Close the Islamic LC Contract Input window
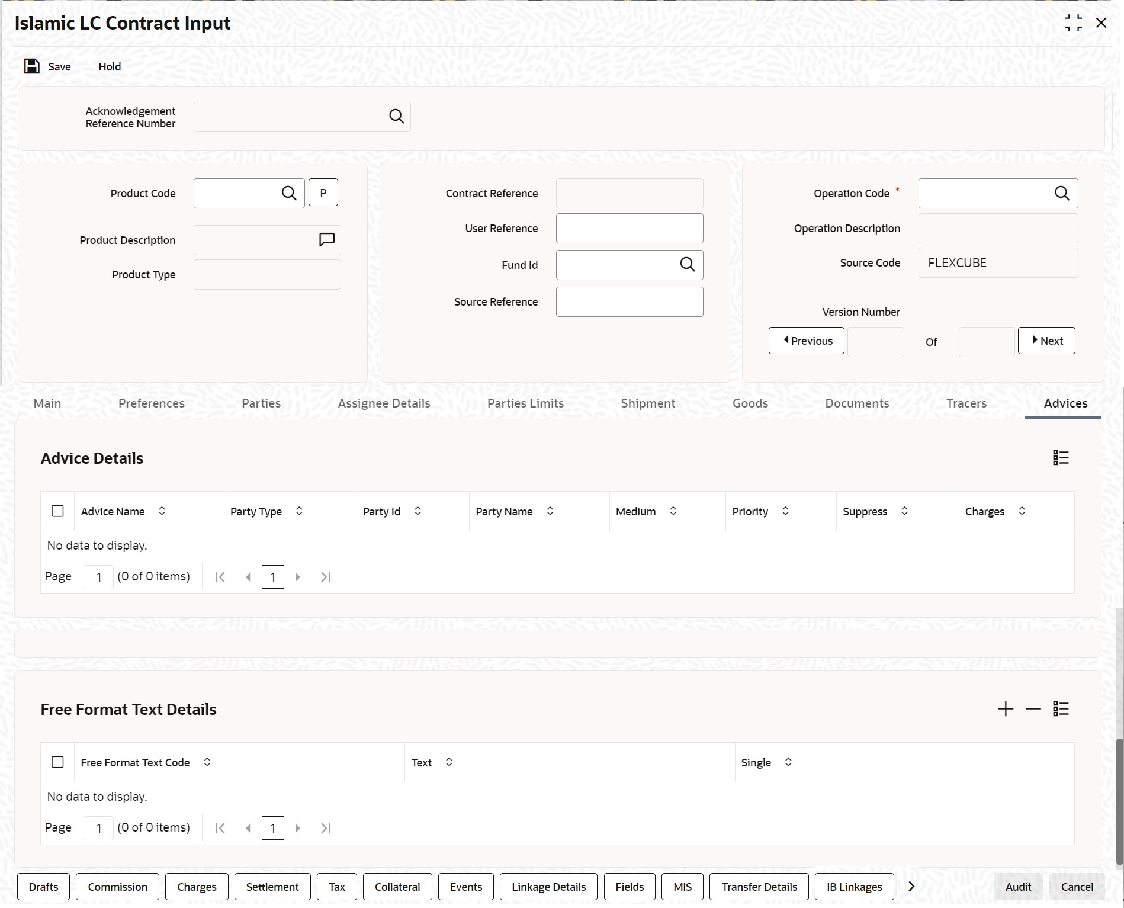Screen dimensions: 1124x908 [1101, 23]
